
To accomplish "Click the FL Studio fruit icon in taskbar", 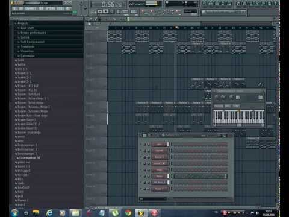I will [141, 213].
